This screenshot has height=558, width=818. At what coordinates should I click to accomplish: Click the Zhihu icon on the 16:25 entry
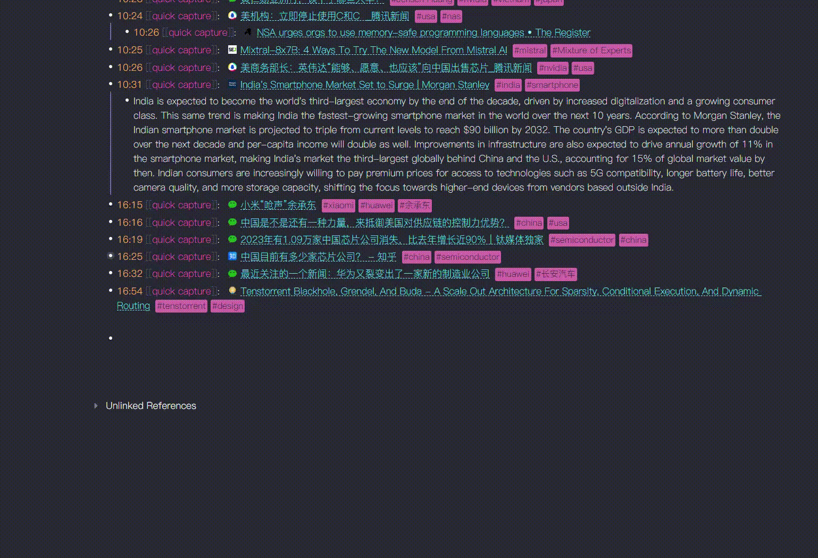(x=232, y=256)
